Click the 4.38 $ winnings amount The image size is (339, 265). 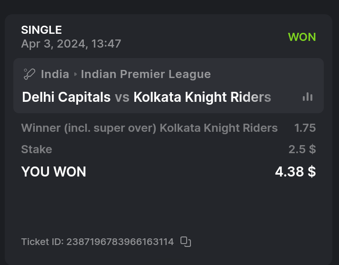[295, 172]
